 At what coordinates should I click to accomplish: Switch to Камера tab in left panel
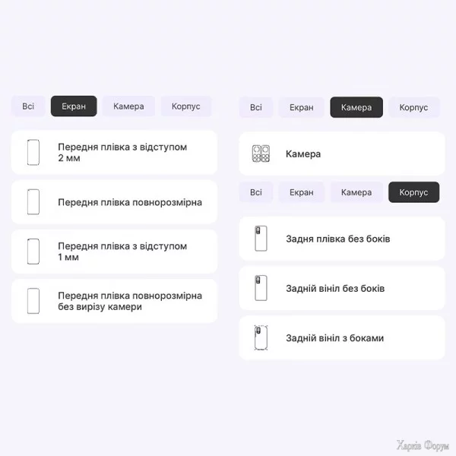click(x=128, y=106)
